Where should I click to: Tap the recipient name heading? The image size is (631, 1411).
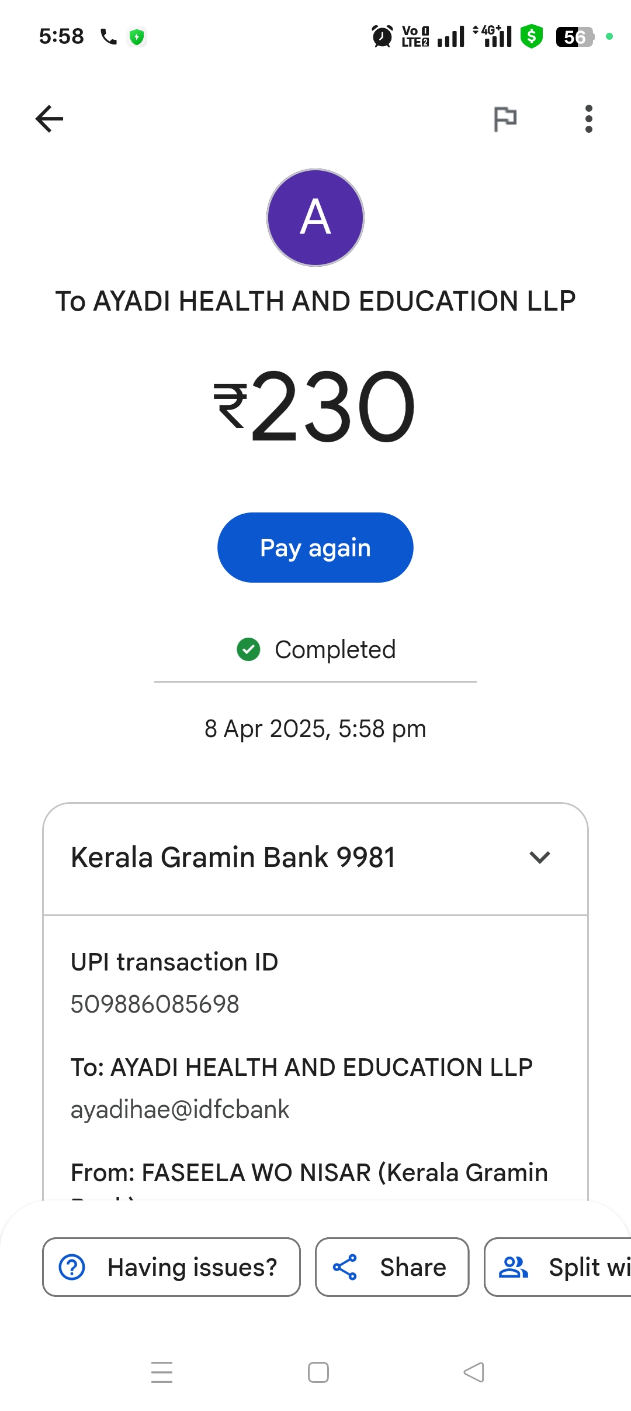click(315, 301)
